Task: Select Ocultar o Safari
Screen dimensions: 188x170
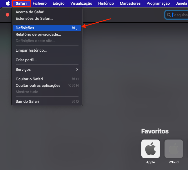Action: pos(47,79)
